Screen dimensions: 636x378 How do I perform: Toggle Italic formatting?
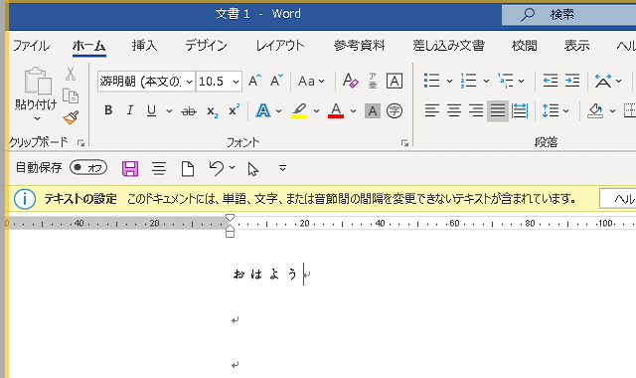[x=130, y=110]
